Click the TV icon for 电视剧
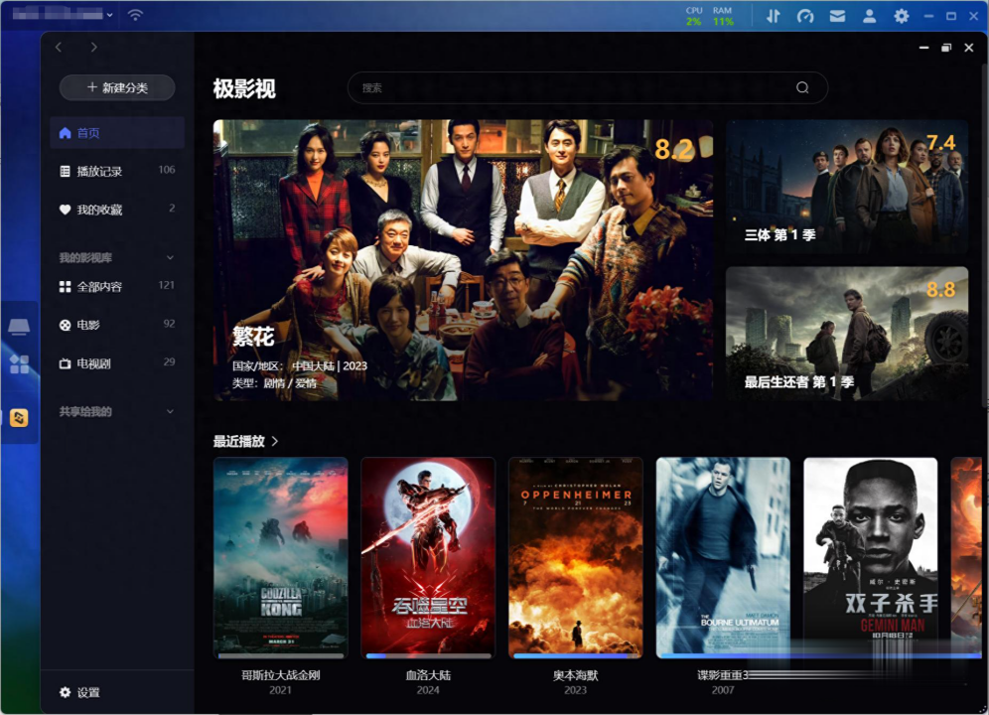The height and width of the screenshot is (715, 989). 65,363
